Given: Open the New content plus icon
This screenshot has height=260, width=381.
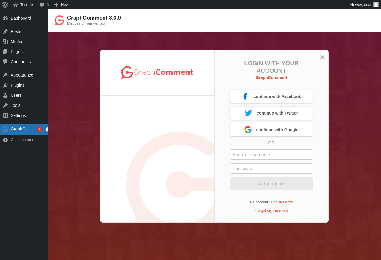Looking at the screenshot, I should point(56,5).
